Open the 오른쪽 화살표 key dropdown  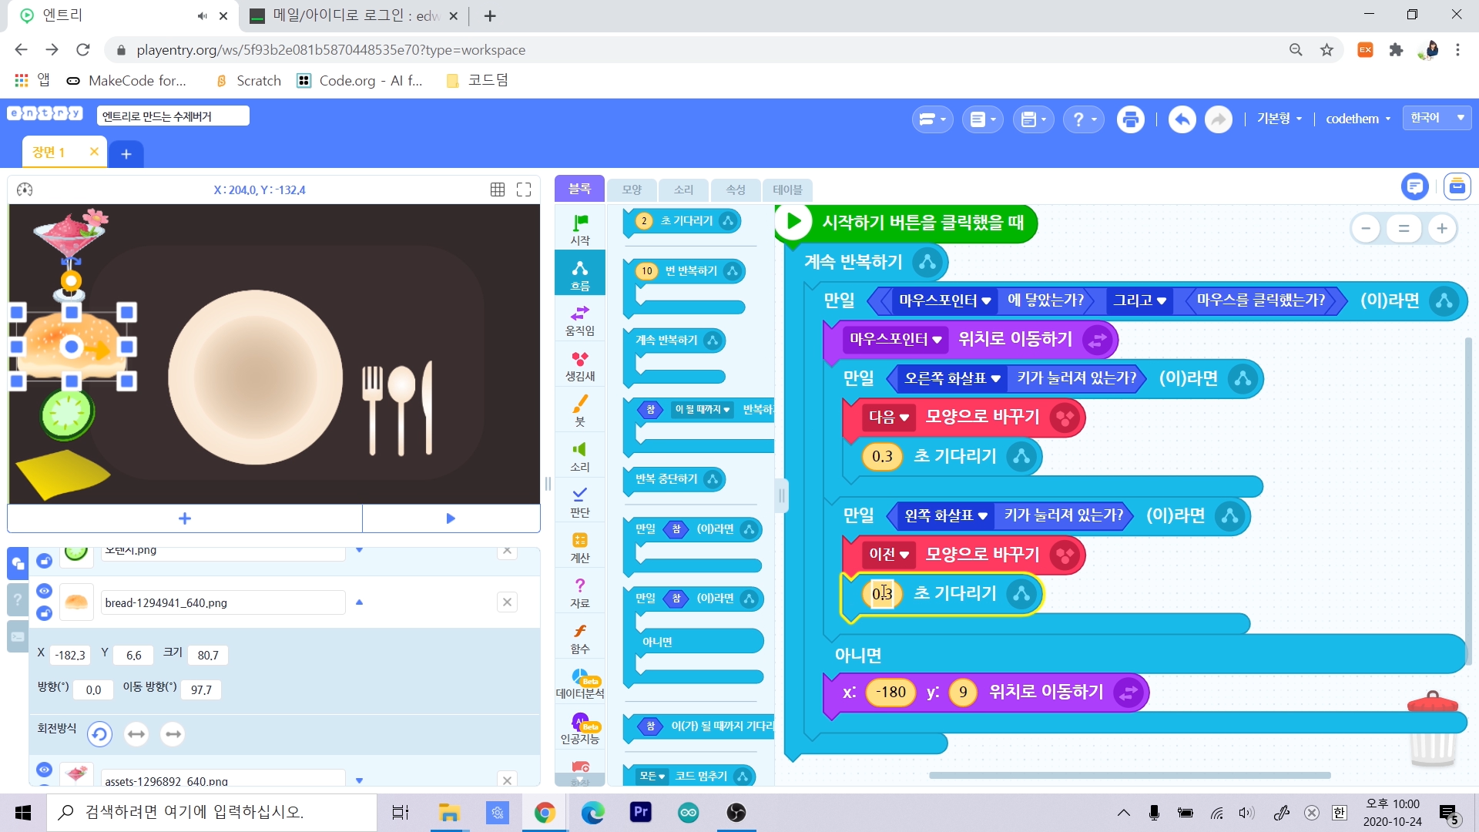[x=953, y=378]
